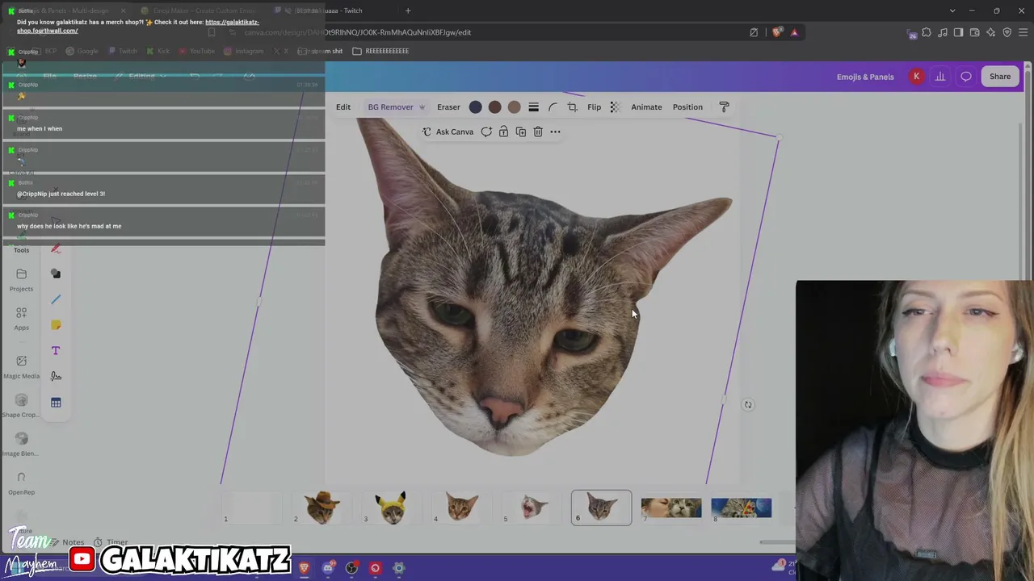Screen dimensions: 1034x581
Task: Lock the selected cat image
Action: pyautogui.click(x=503, y=132)
